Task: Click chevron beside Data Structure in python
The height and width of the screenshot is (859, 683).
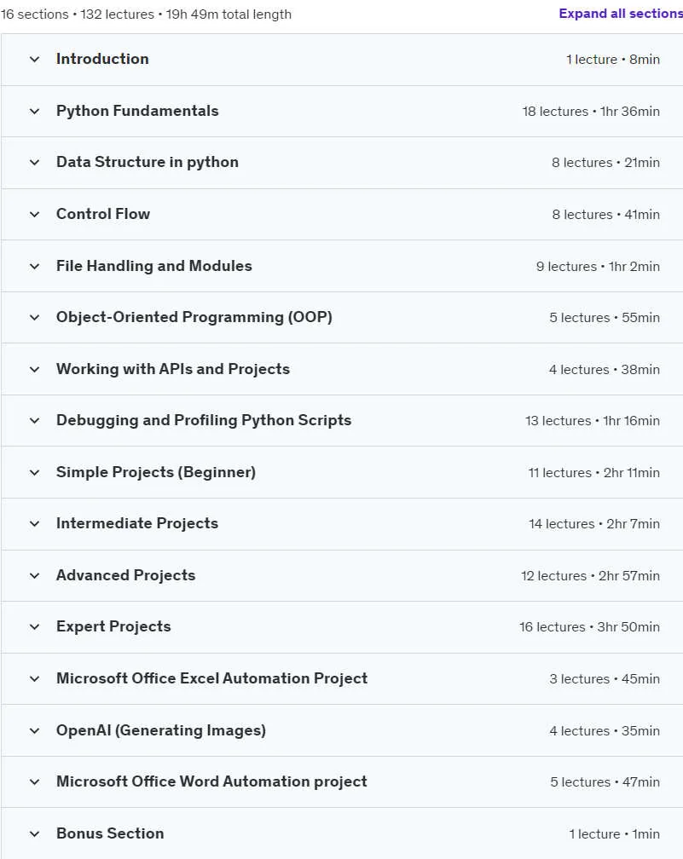Action: point(34,163)
